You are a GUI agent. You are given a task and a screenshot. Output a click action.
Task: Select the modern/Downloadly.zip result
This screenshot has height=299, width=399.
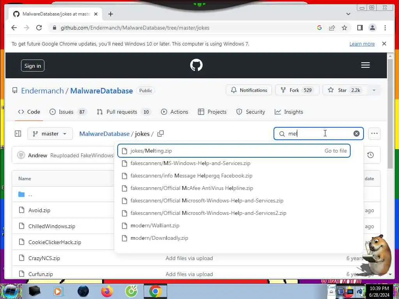pyautogui.click(x=234, y=238)
